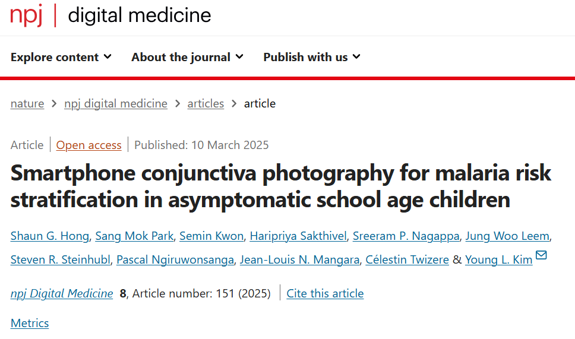Click the Open access link
Viewport: 575px width, 339px height.
(x=89, y=145)
